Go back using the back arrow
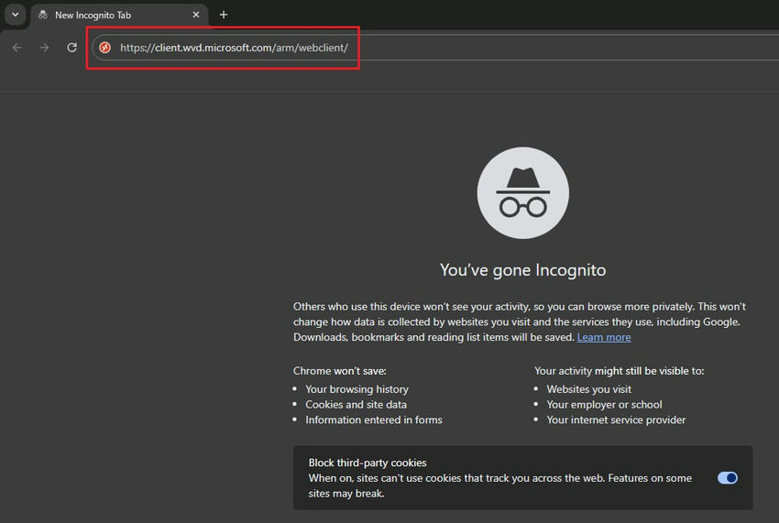 (x=16, y=48)
